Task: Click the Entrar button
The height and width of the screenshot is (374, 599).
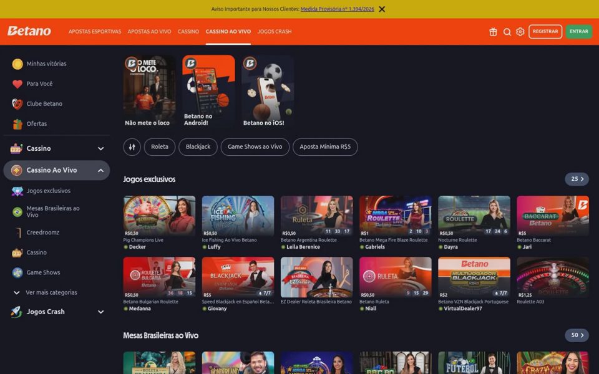Action: (x=579, y=32)
